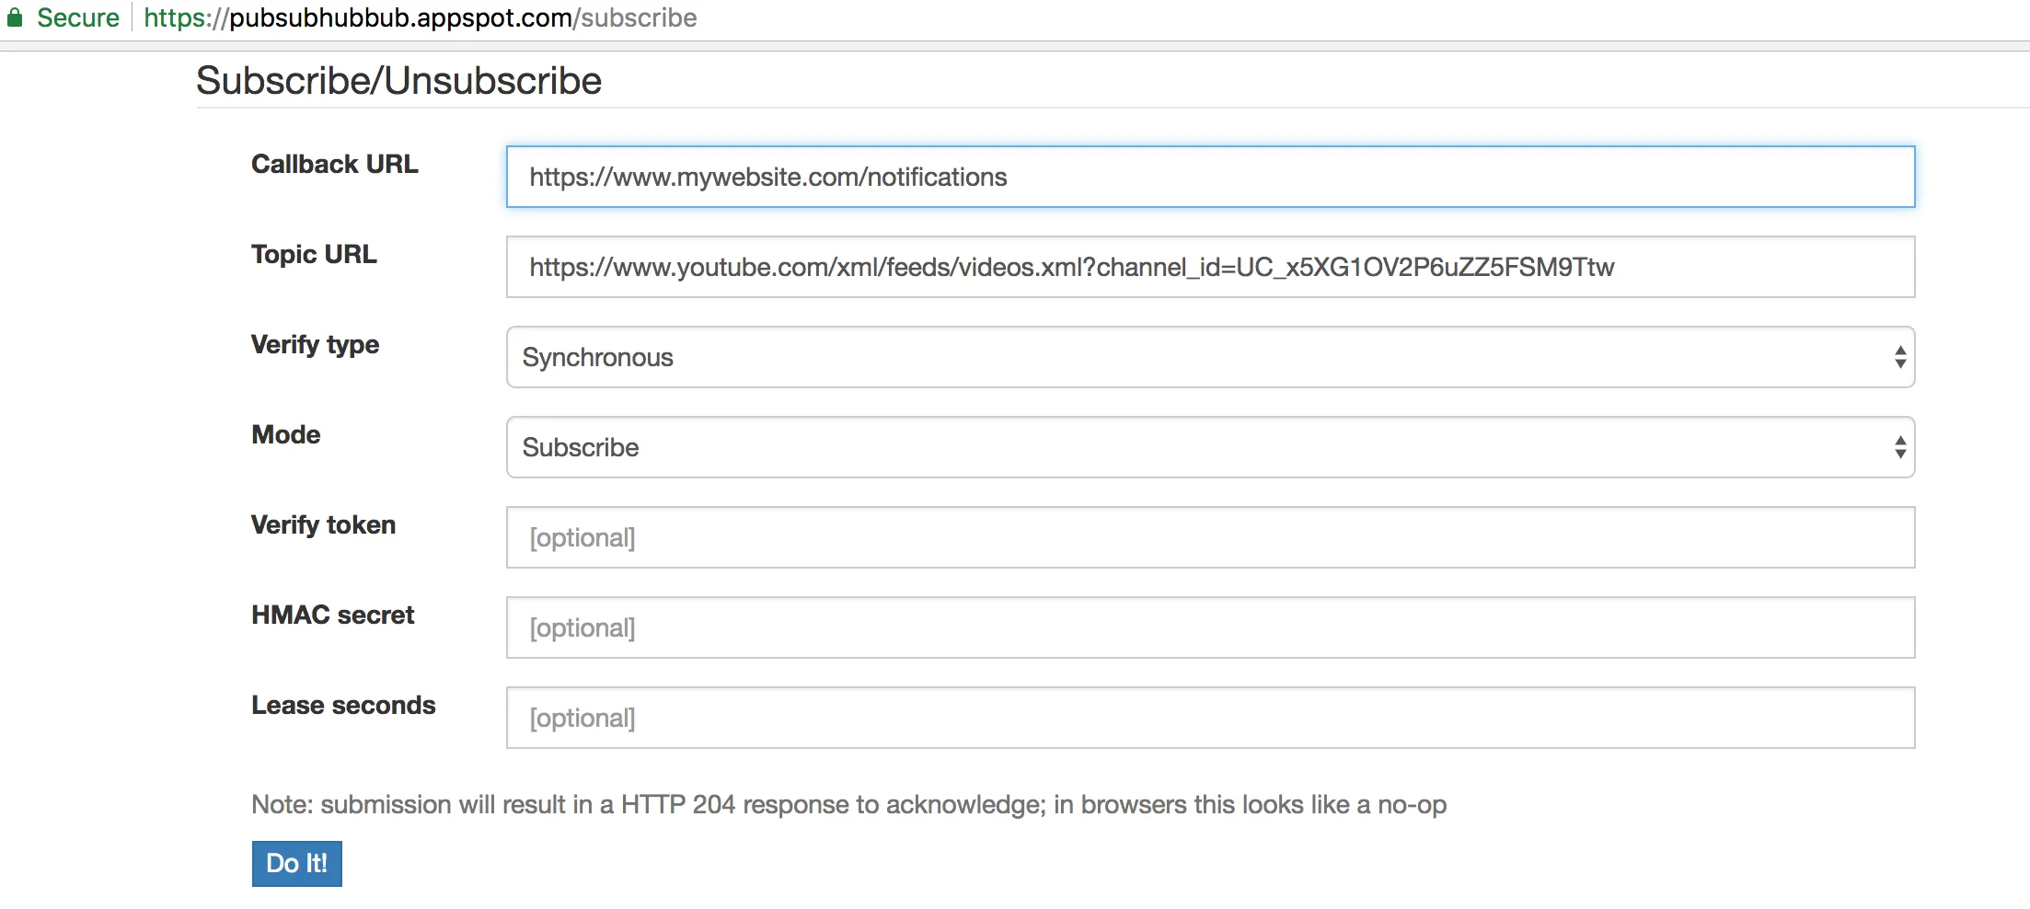Viewport: 2030px width, 909px height.
Task: Click the Verify type dropdown arrows
Action: [x=1899, y=357]
